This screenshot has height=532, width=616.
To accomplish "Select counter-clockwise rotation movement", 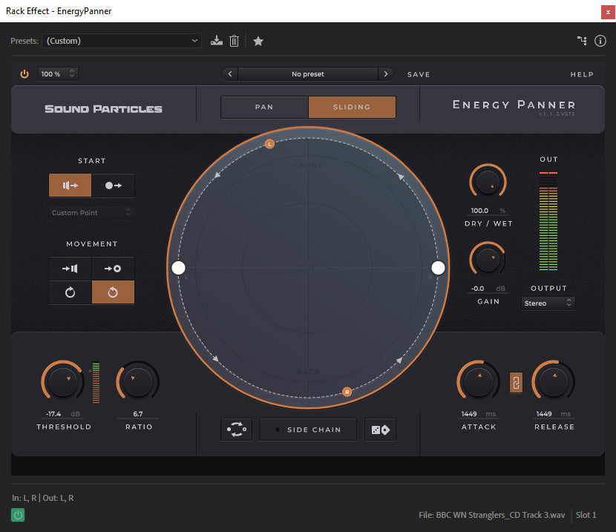I will click(x=113, y=292).
